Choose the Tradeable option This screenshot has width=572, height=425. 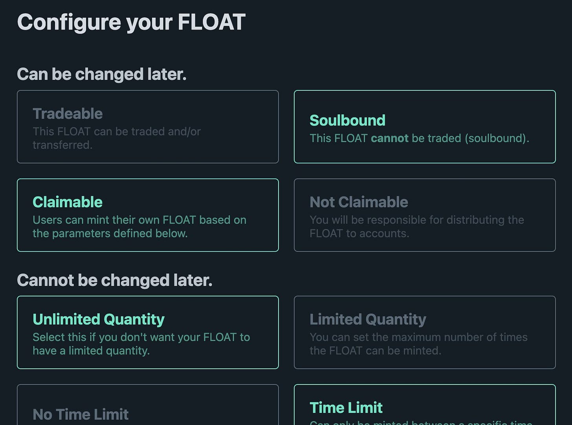pyautogui.click(x=147, y=127)
